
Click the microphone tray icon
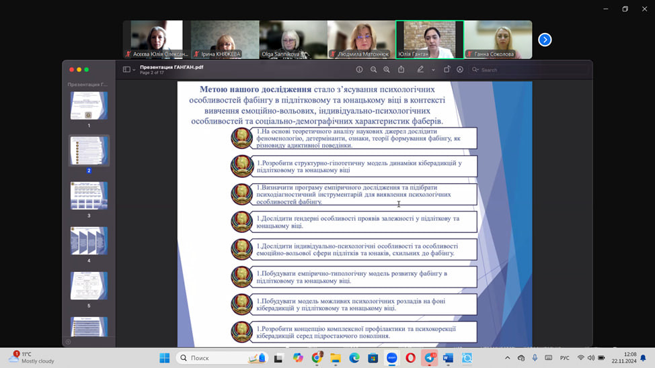(535, 357)
